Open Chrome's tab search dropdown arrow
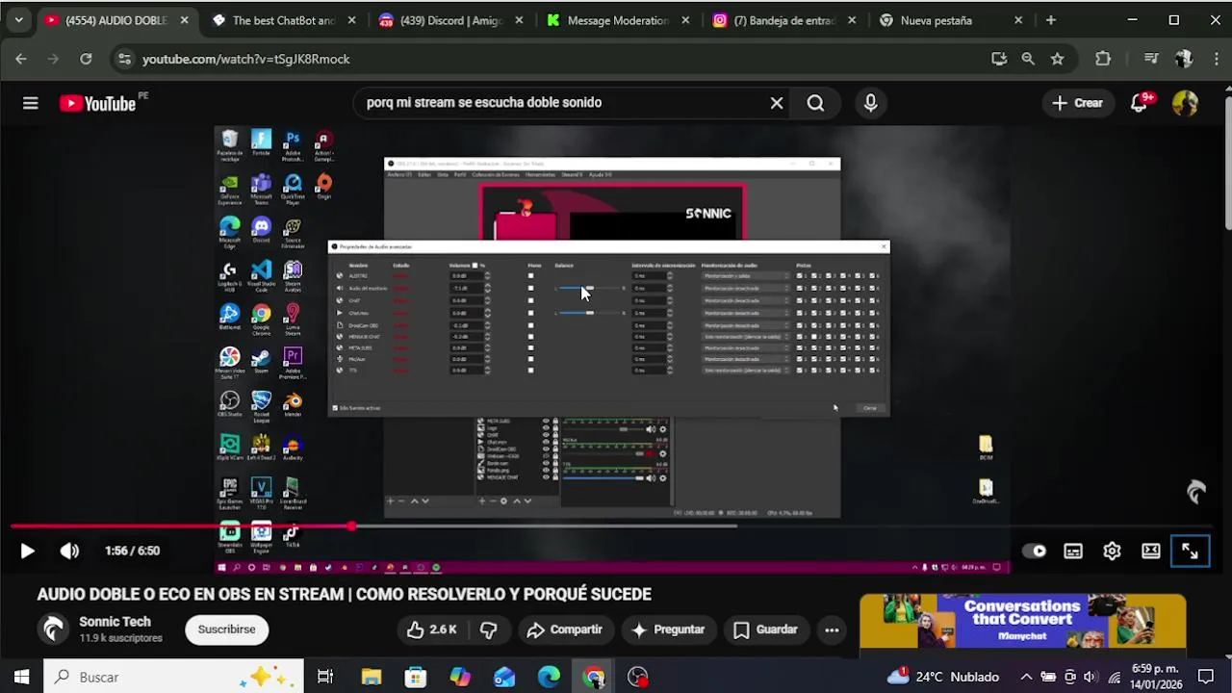The width and height of the screenshot is (1232, 693). point(18,20)
